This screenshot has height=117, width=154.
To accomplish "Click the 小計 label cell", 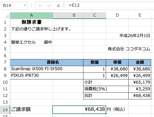I will (x=106, y=82).
